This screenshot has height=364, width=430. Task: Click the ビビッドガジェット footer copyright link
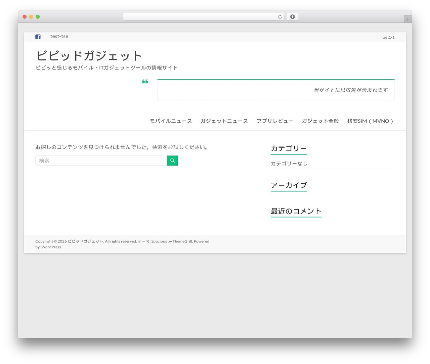pyautogui.click(x=85, y=241)
